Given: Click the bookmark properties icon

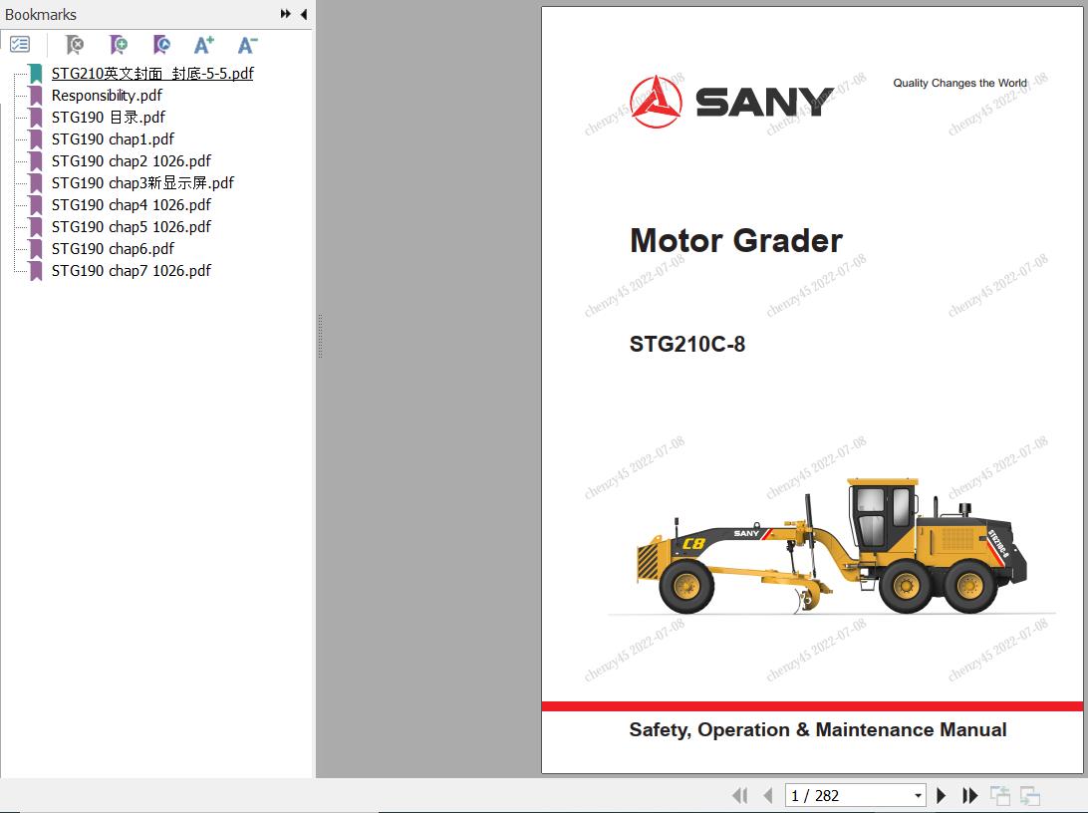Looking at the screenshot, I should [x=161, y=45].
